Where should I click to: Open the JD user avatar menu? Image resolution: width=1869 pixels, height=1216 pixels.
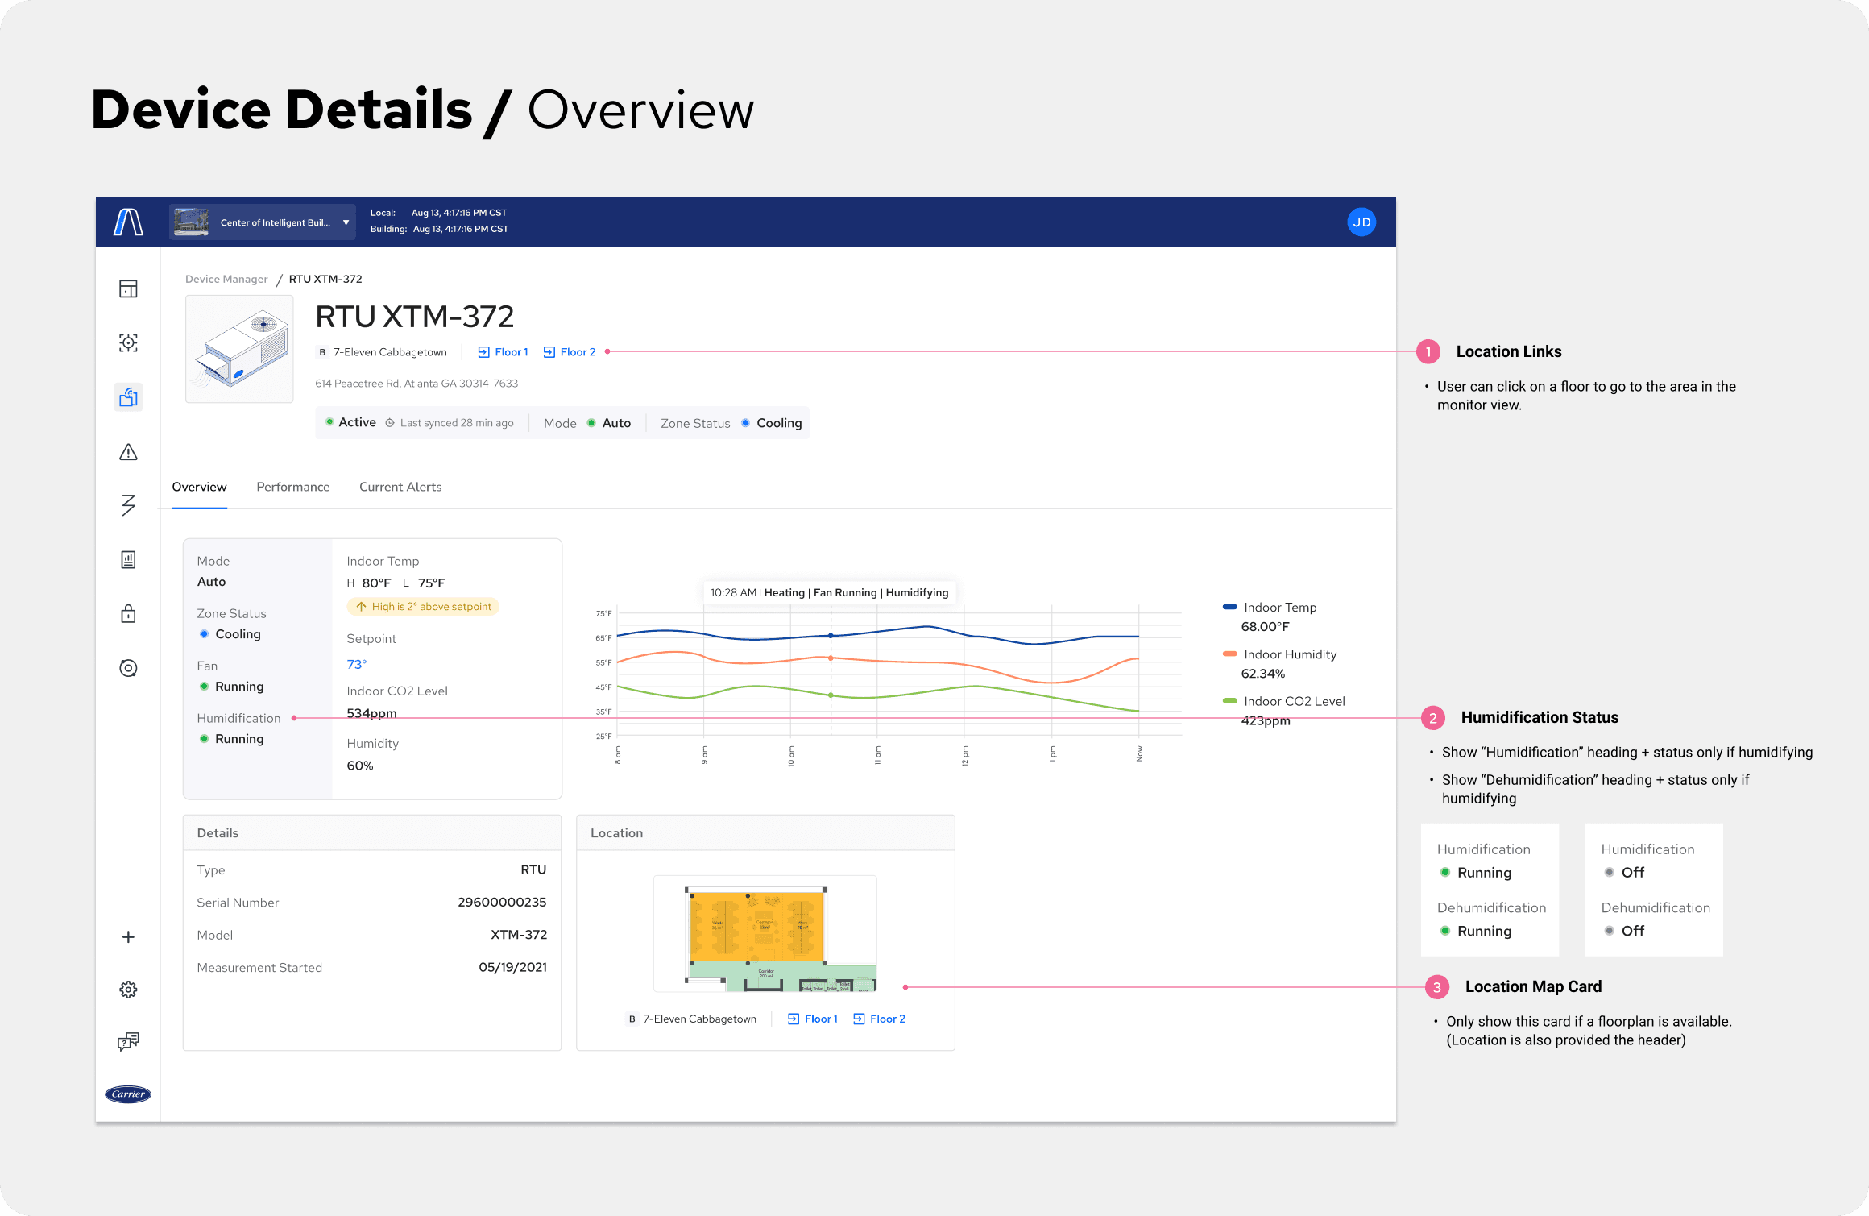(x=1361, y=222)
